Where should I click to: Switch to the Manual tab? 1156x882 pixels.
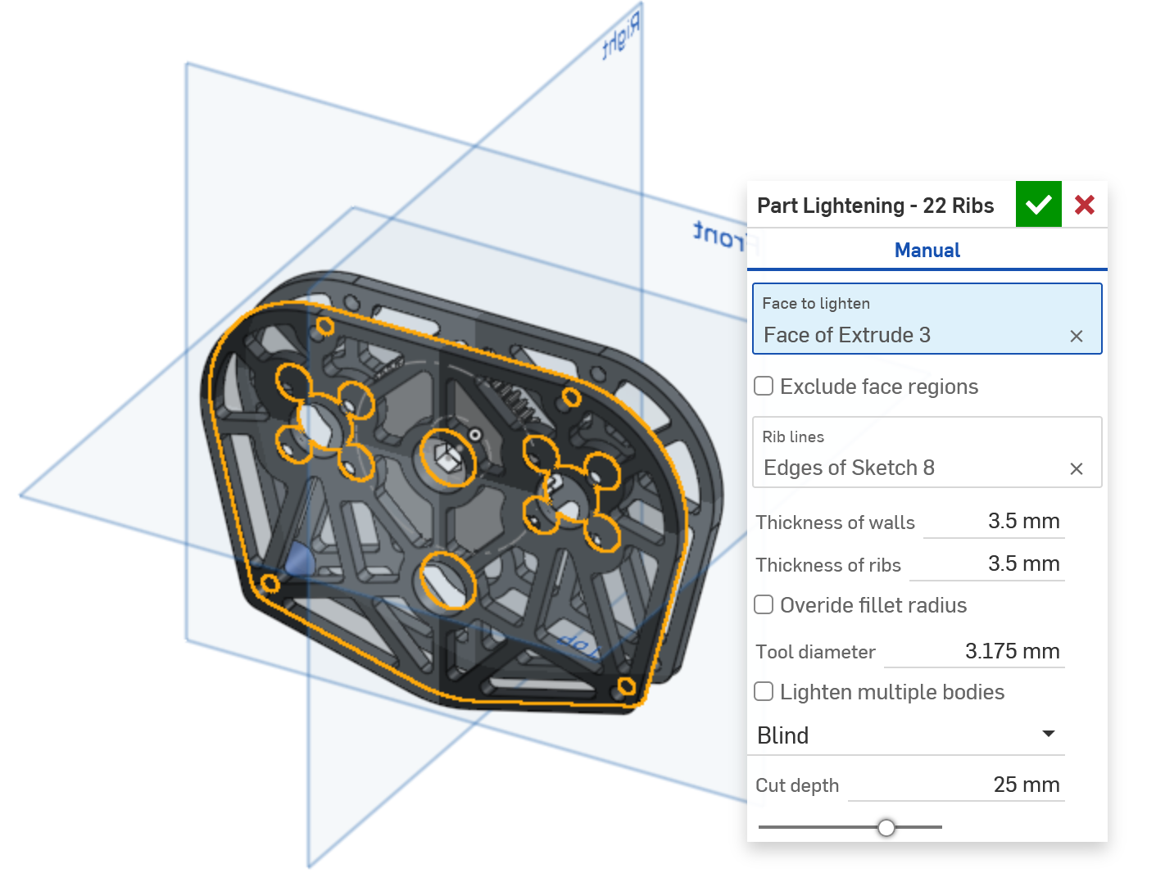[x=927, y=251]
